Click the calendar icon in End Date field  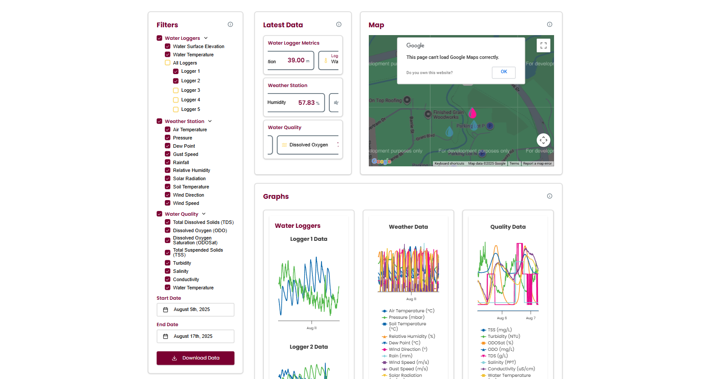pos(165,337)
